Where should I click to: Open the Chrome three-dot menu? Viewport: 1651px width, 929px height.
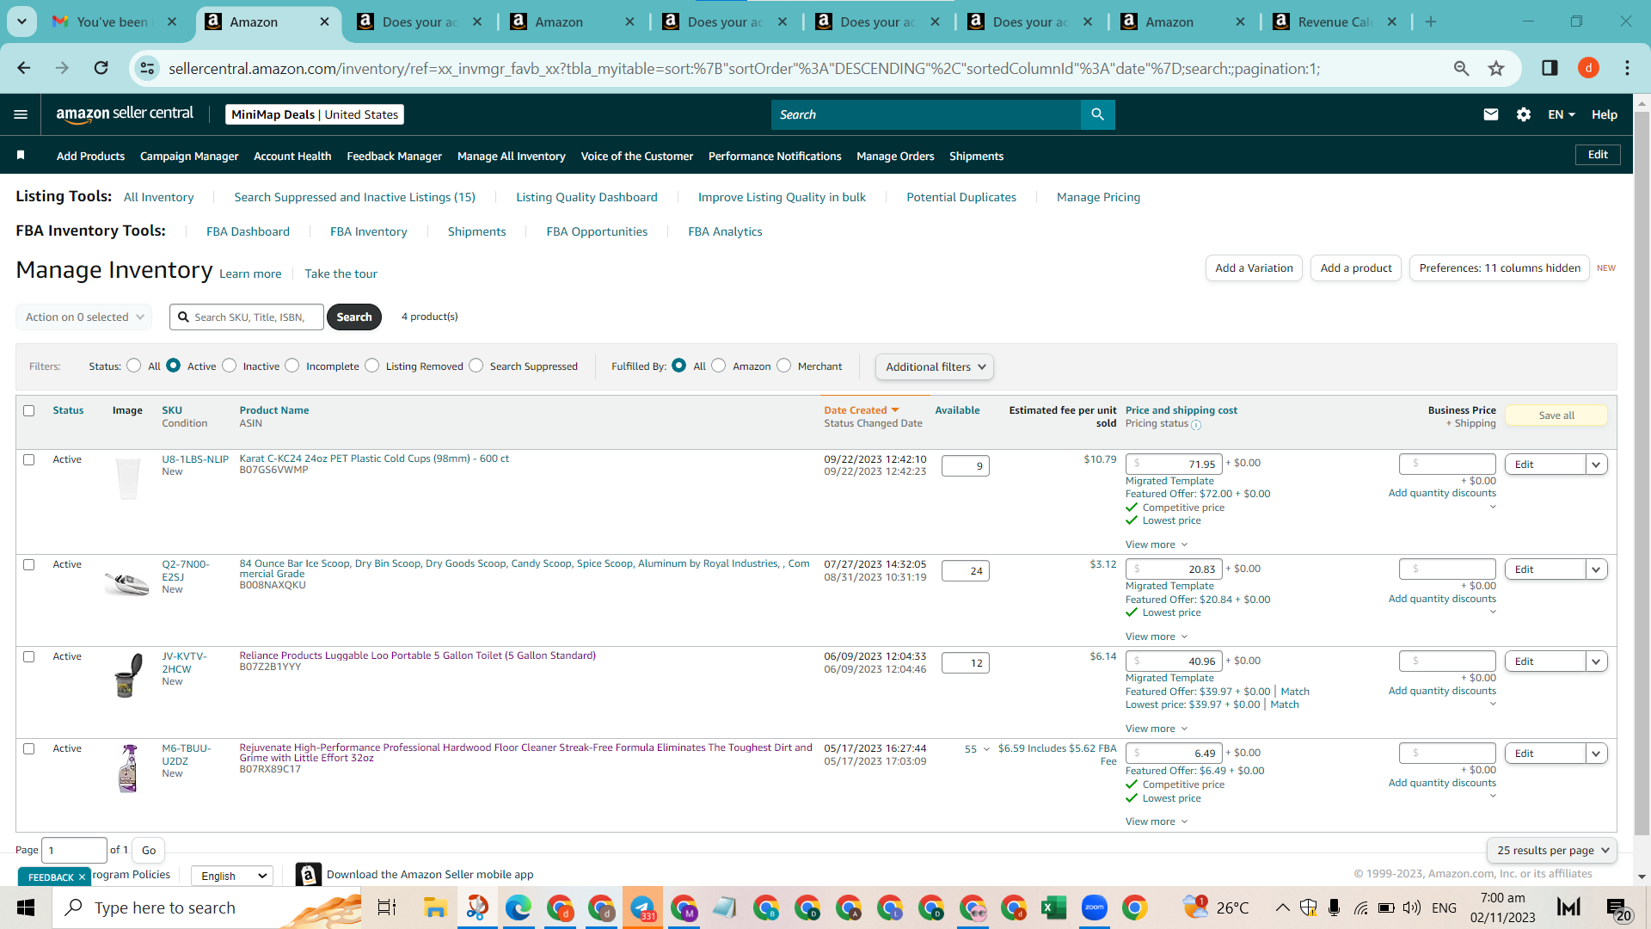(x=1627, y=68)
